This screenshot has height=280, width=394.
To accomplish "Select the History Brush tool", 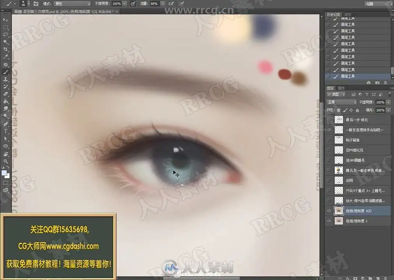I will (5, 87).
